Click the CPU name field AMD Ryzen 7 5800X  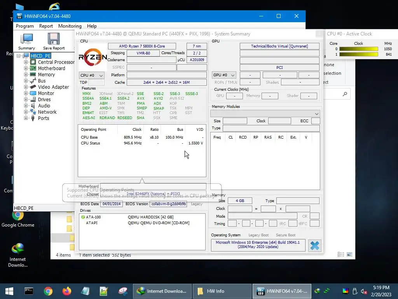[x=142, y=46]
